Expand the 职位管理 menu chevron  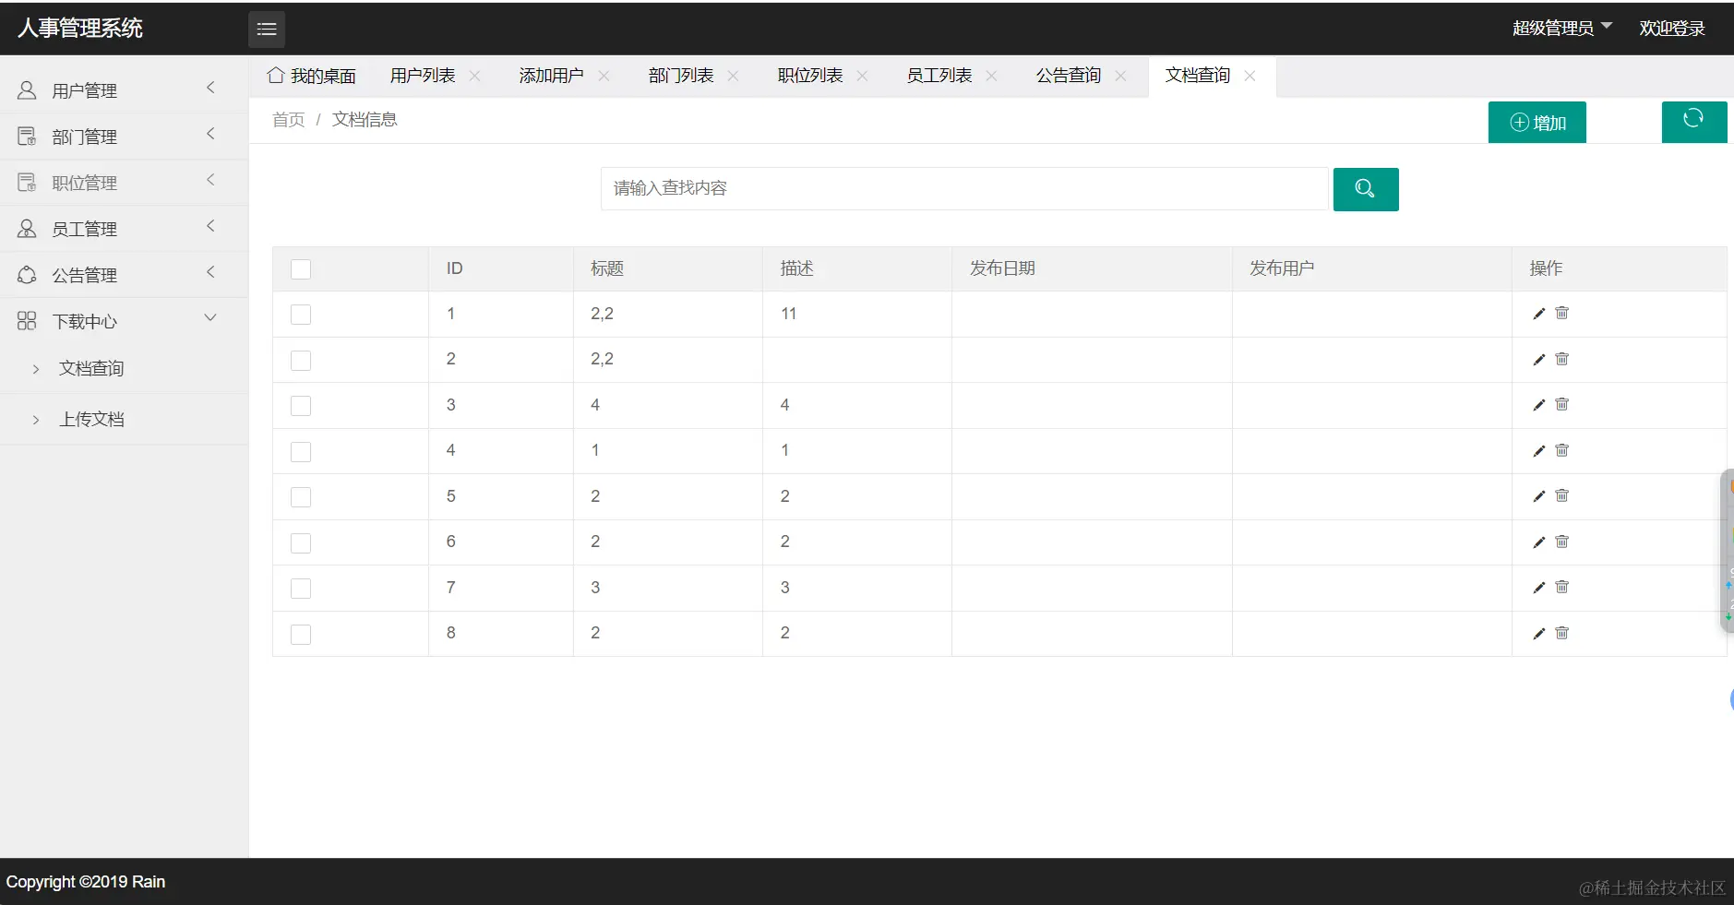(210, 180)
